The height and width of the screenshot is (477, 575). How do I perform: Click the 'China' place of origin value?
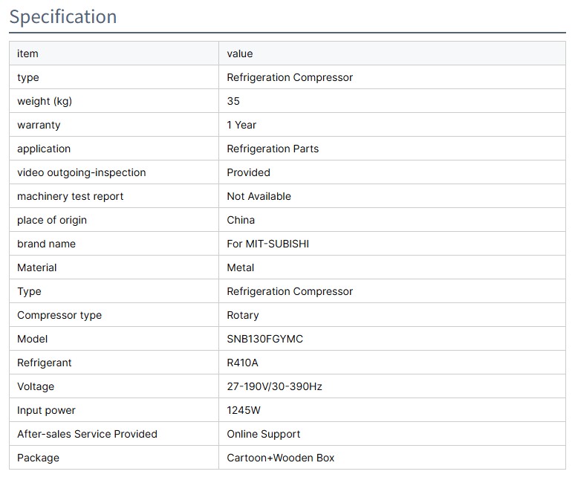tap(241, 220)
